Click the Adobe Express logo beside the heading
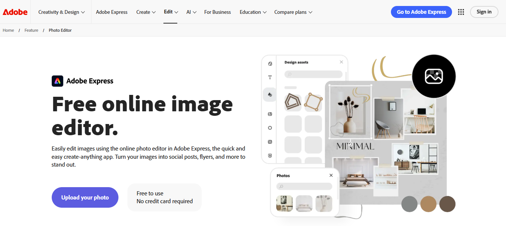The width and height of the screenshot is (506, 226). tap(57, 81)
